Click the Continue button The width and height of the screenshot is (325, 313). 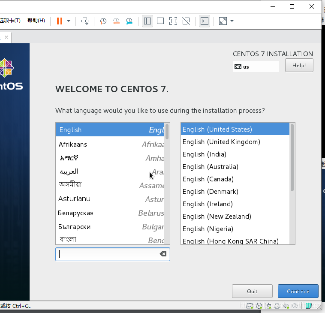coord(298,291)
